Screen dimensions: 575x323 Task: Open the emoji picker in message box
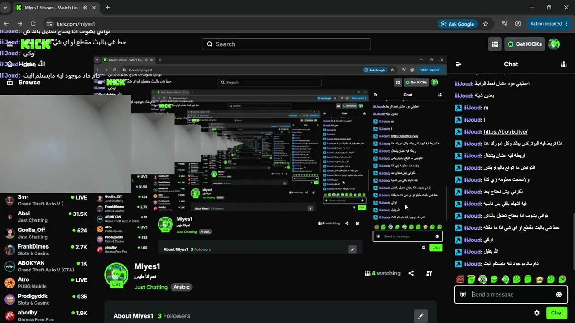[x=558, y=295]
